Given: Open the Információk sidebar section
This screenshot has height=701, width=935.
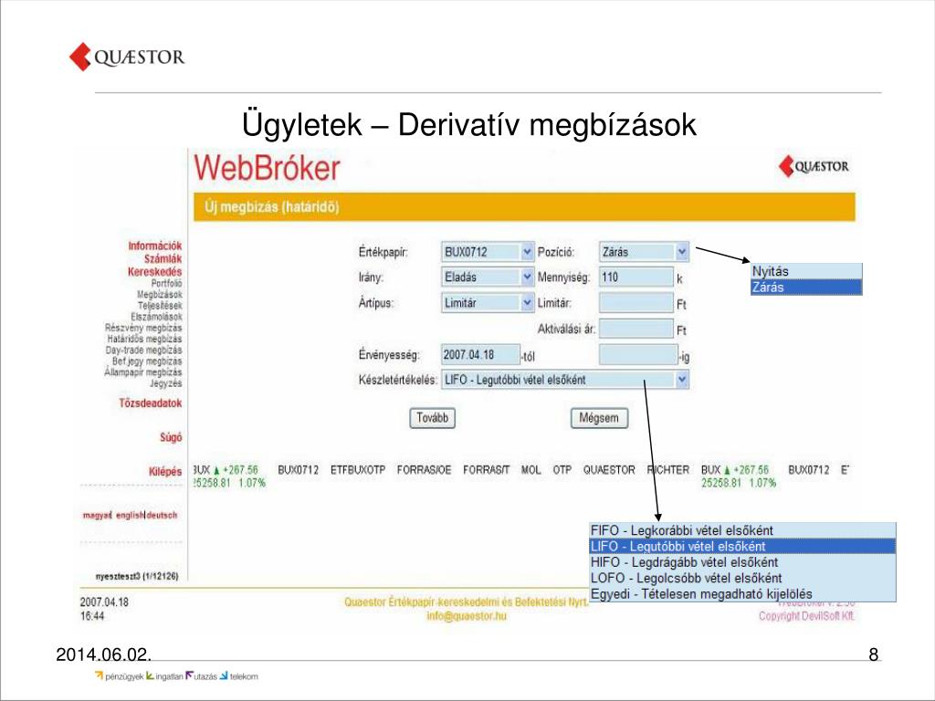Looking at the screenshot, I should [155, 246].
